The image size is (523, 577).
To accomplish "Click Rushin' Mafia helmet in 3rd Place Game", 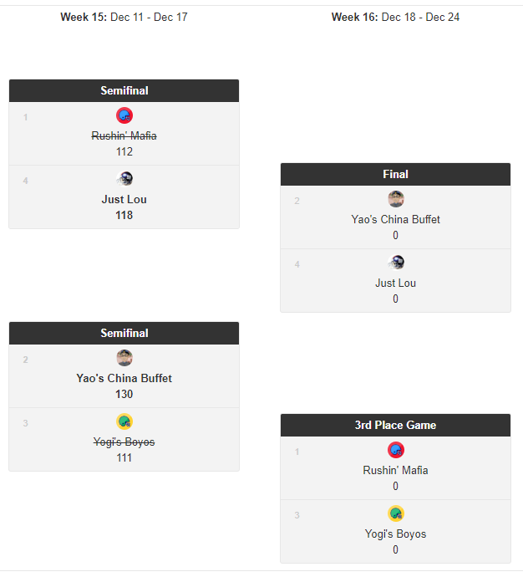I will (396, 450).
